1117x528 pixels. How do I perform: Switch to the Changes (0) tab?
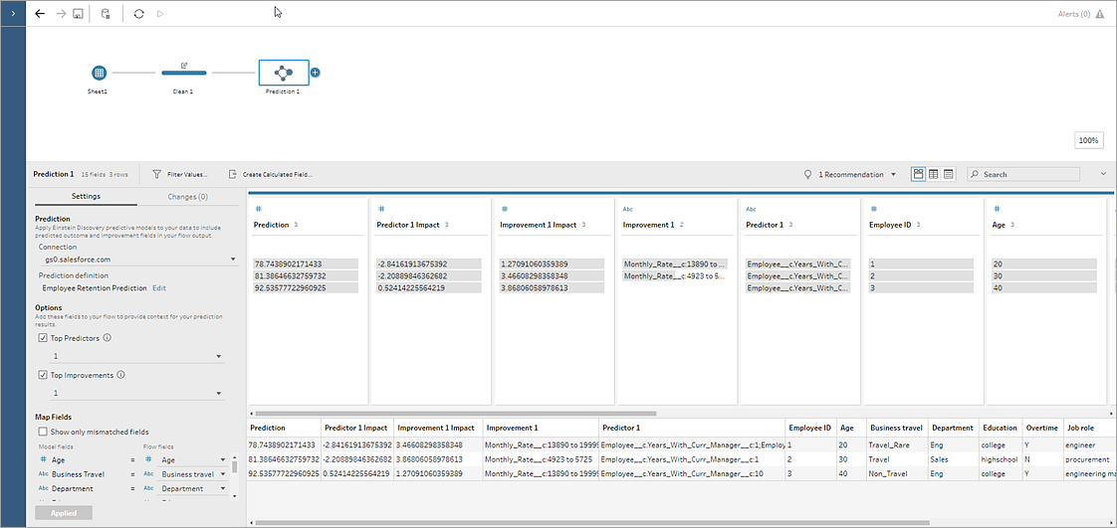[x=188, y=197]
